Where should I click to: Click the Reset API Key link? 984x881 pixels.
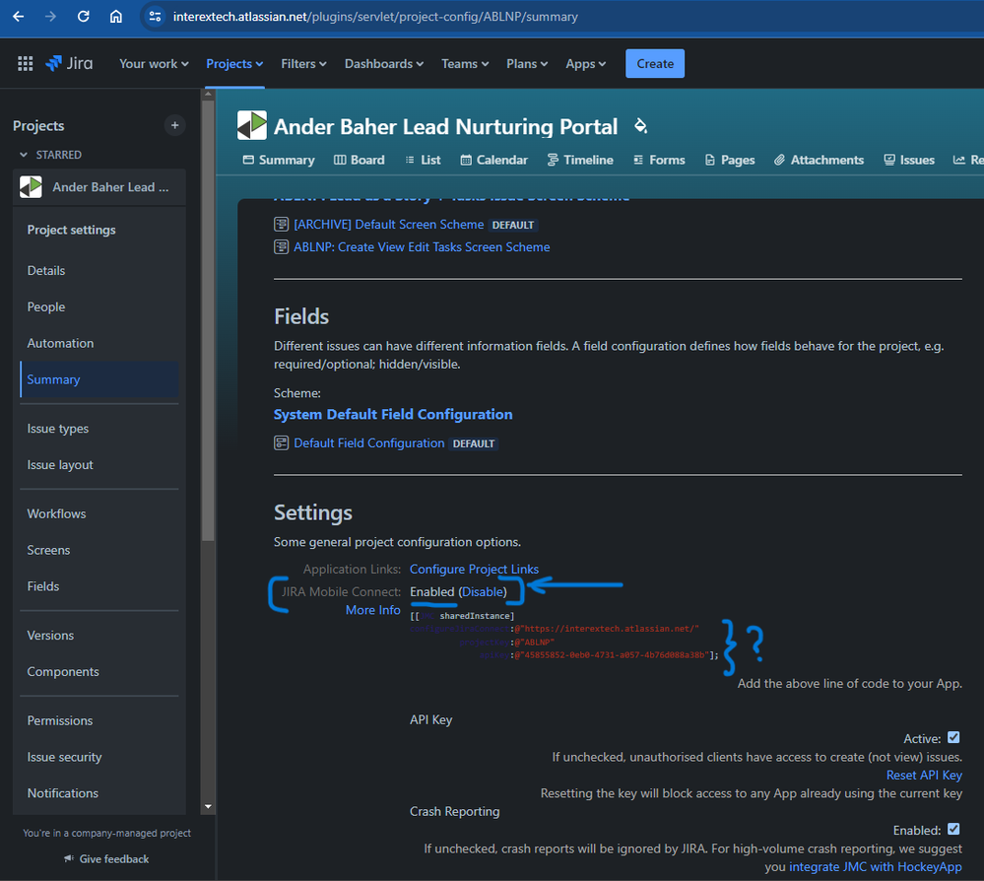923,775
